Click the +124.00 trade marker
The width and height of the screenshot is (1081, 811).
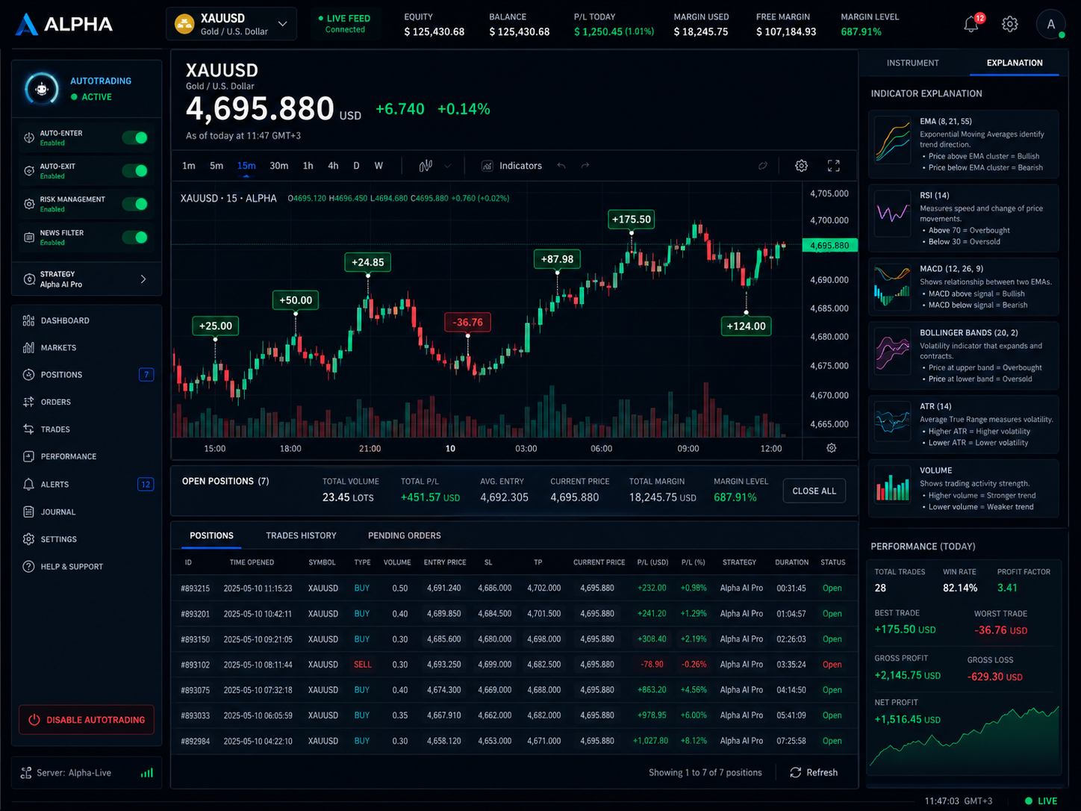coord(746,326)
